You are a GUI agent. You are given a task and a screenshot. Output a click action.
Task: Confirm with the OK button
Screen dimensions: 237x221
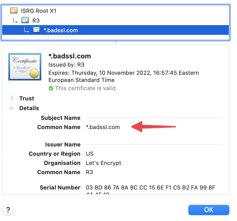(x=209, y=210)
